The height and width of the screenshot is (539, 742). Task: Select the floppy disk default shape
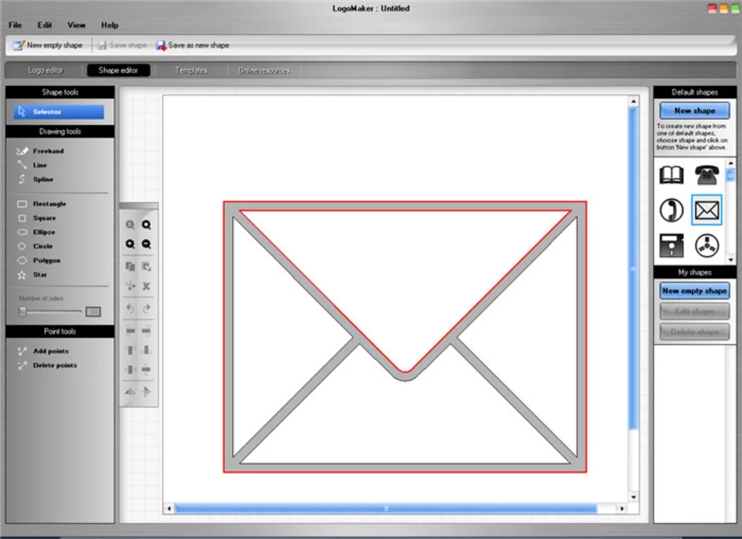671,246
